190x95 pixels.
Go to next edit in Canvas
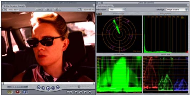point(58,87)
